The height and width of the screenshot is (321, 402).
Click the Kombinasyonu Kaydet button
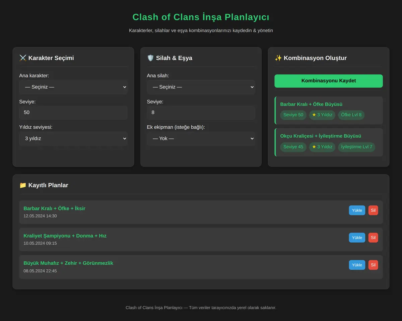point(329,81)
